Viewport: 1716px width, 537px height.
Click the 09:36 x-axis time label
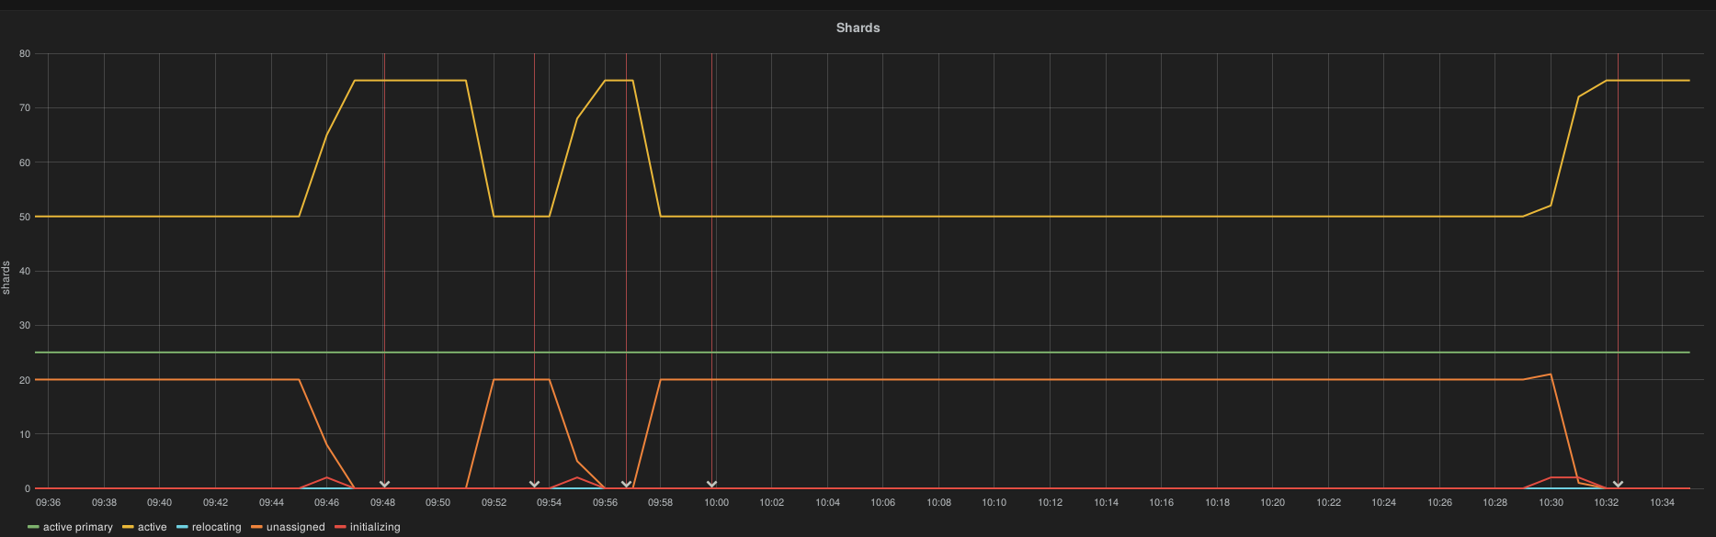[x=48, y=502]
